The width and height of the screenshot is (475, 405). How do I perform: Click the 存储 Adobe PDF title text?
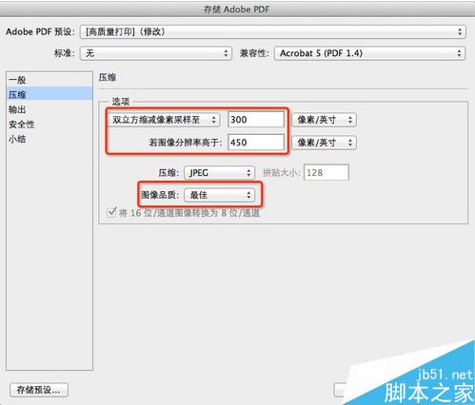pyautogui.click(x=236, y=10)
